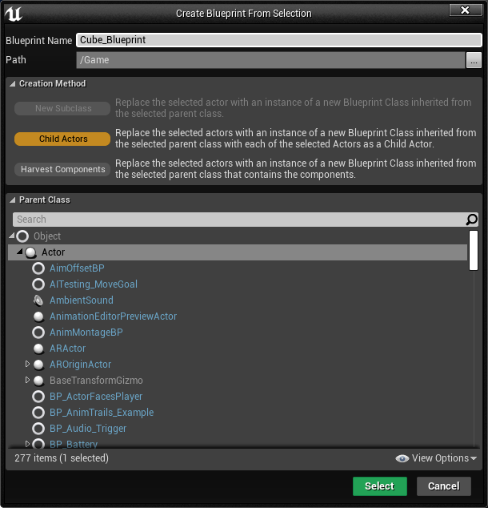
Task: Click the Path /Game field
Action: click(270, 60)
